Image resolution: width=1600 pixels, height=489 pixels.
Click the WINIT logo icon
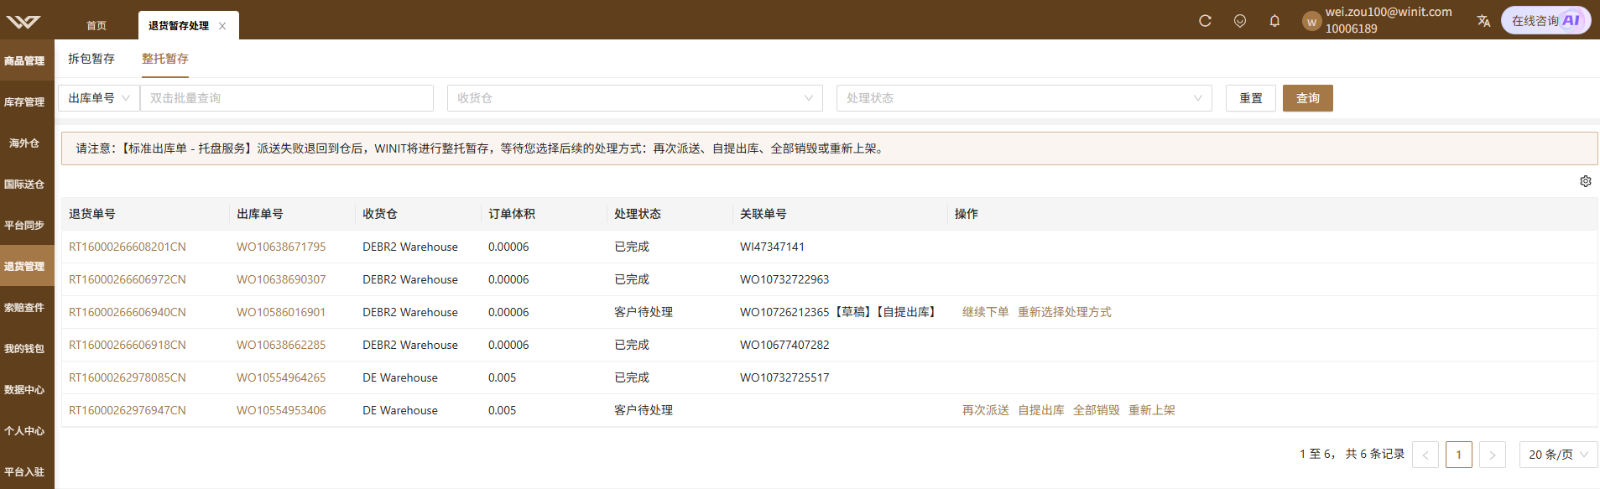pos(23,21)
